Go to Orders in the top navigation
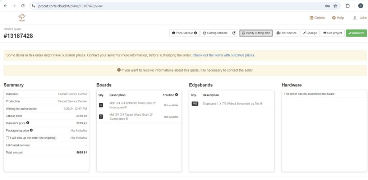 pos(317,18)
